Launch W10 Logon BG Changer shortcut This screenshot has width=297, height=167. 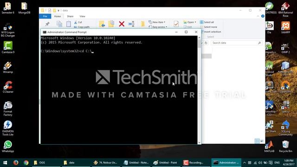8,30
